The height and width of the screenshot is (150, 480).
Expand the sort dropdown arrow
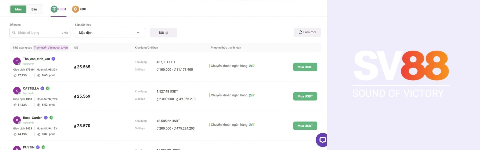138,33
